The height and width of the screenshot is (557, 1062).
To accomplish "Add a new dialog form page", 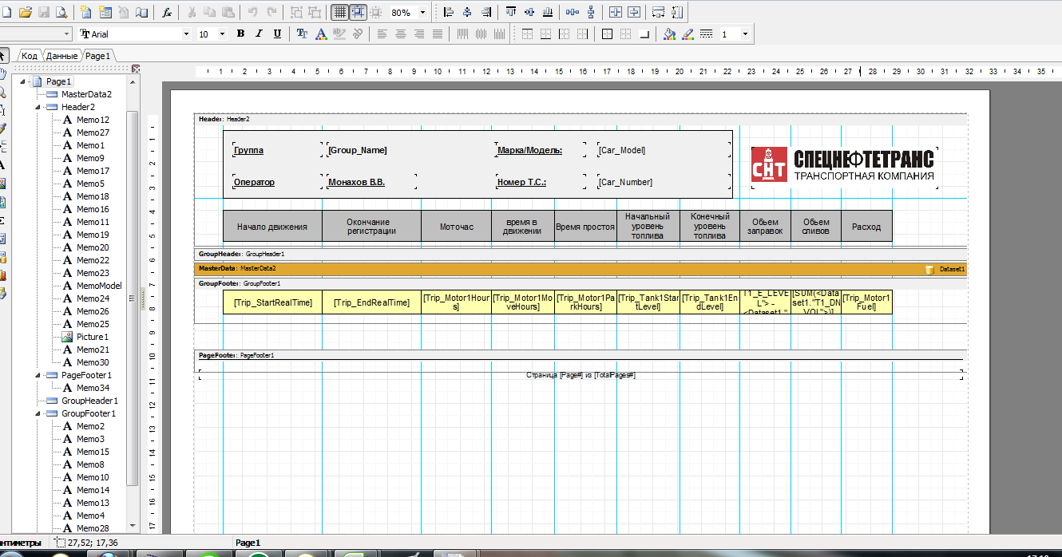I will pyautogui.click(x=105, y=13).
